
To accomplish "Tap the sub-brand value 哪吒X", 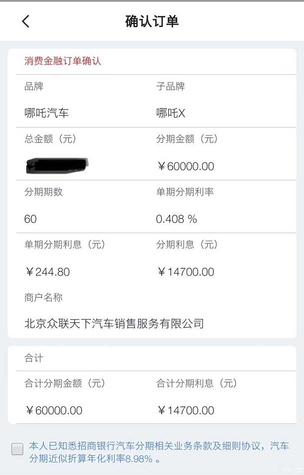I will (x=171, y=113).
